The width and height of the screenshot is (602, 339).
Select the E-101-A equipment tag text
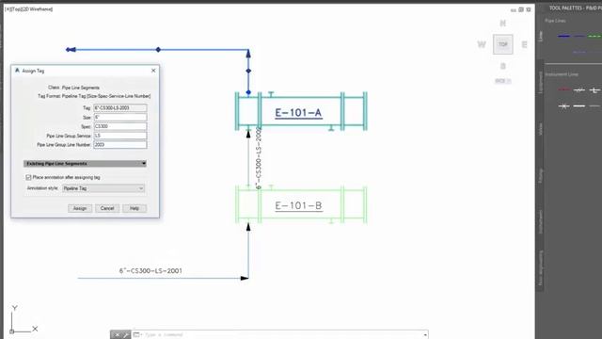coord(298,113)
